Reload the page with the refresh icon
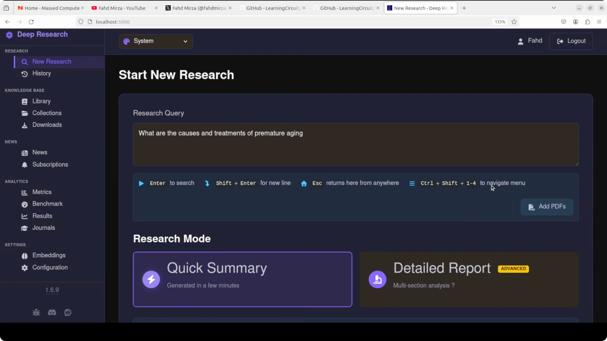The width and height of the screenshot is (607, 341). tap(31, 22)
